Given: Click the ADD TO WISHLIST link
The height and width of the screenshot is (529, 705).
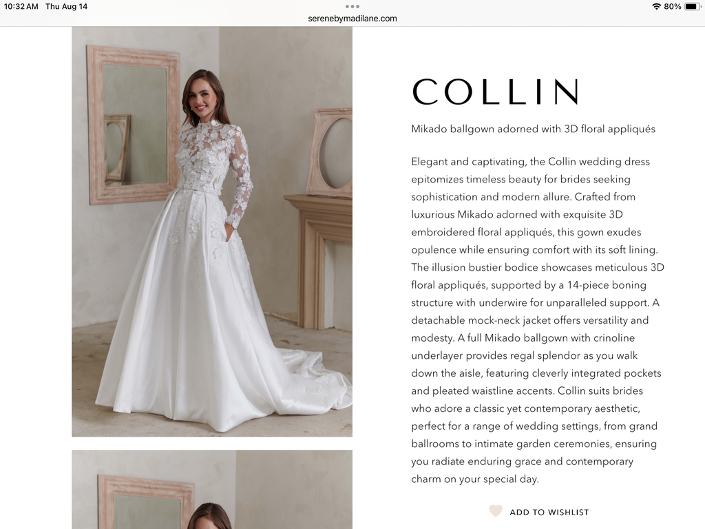Looking at the screenshot, I should coord(549,512).
